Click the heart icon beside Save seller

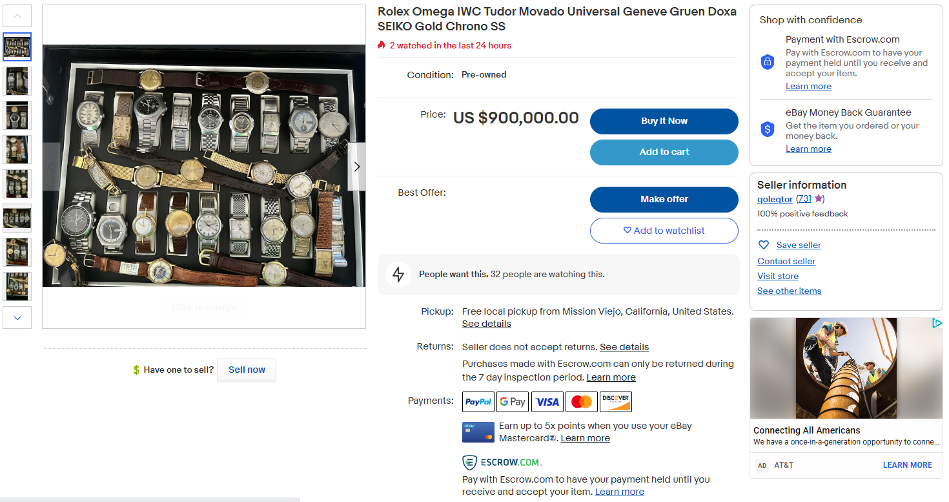click(x=764, y=245)
